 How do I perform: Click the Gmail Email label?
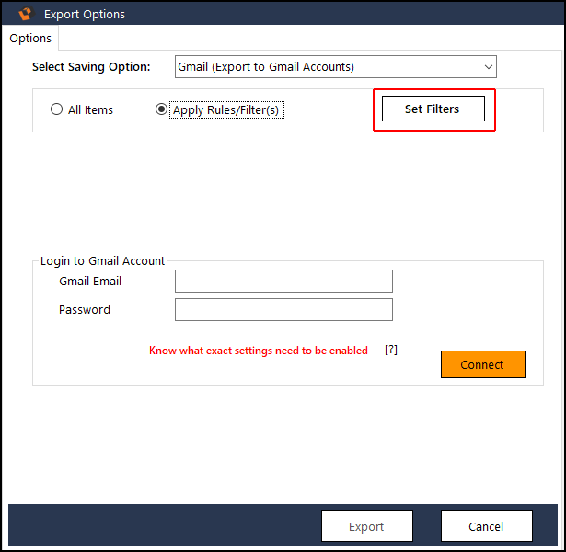(90, 281)
